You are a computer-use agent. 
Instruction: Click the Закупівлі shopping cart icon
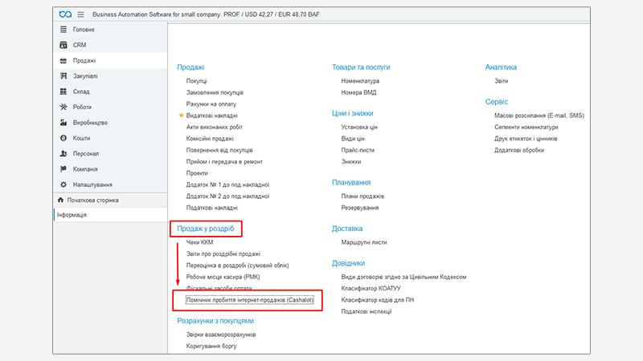click(x=64, y=76)
